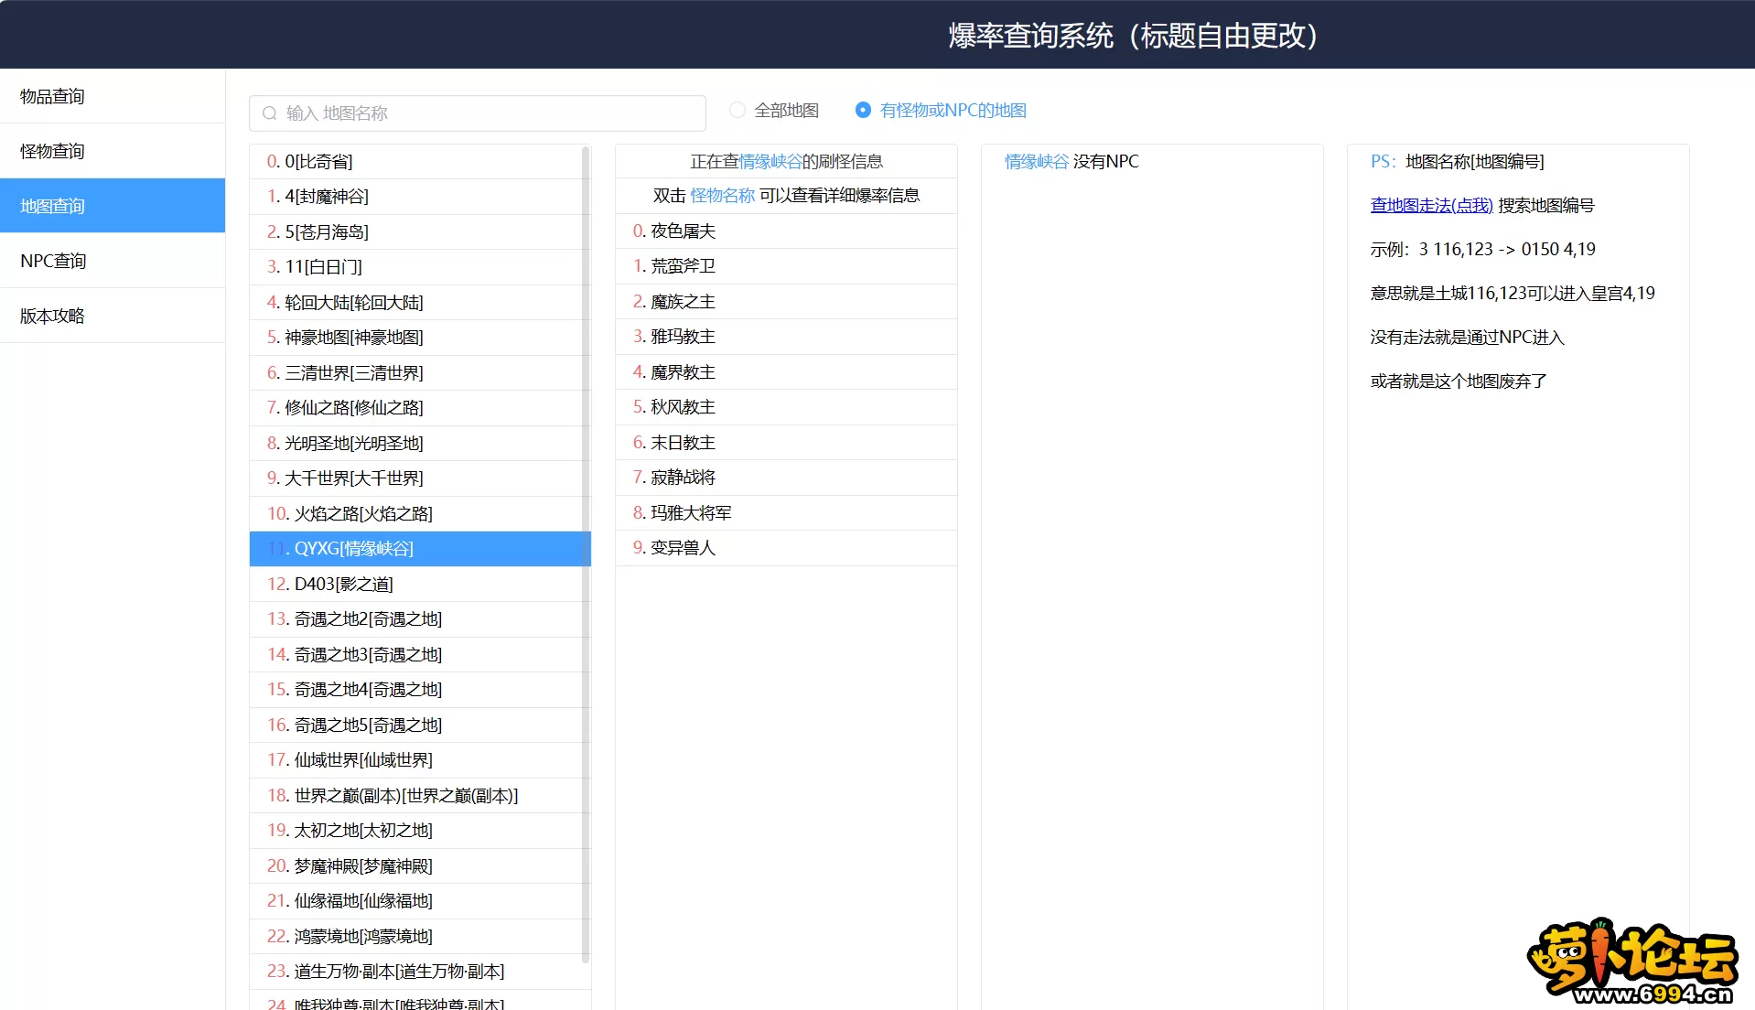This screenshot has width=1755, height=1010.
Task: Click monster entry 魔界教主
Action: click(786, 372)
